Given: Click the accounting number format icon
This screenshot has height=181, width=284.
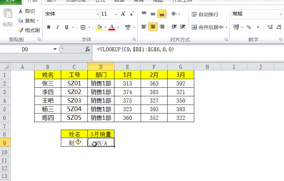Looking at the screenshot, I should [236, 27].
